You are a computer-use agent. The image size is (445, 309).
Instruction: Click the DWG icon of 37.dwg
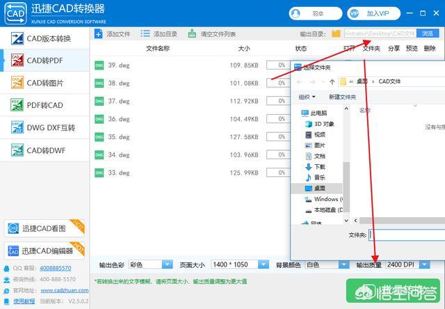tap(99, 101)
